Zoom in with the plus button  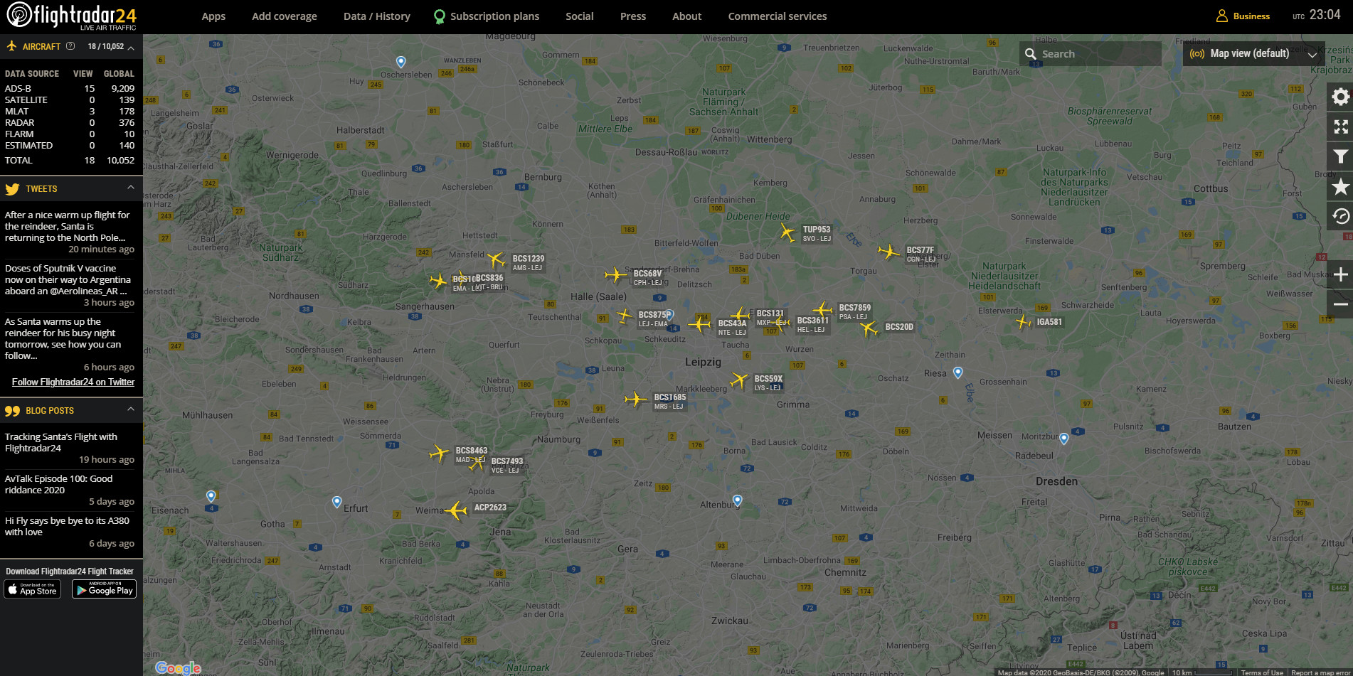click(1340, 274)
